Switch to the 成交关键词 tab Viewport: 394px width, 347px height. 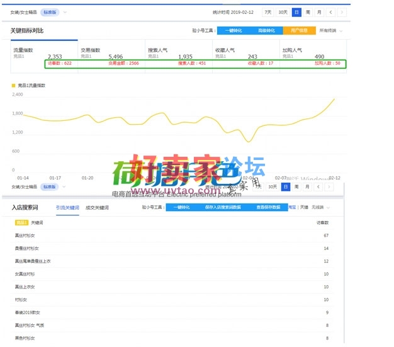click(x=97, y=207)
